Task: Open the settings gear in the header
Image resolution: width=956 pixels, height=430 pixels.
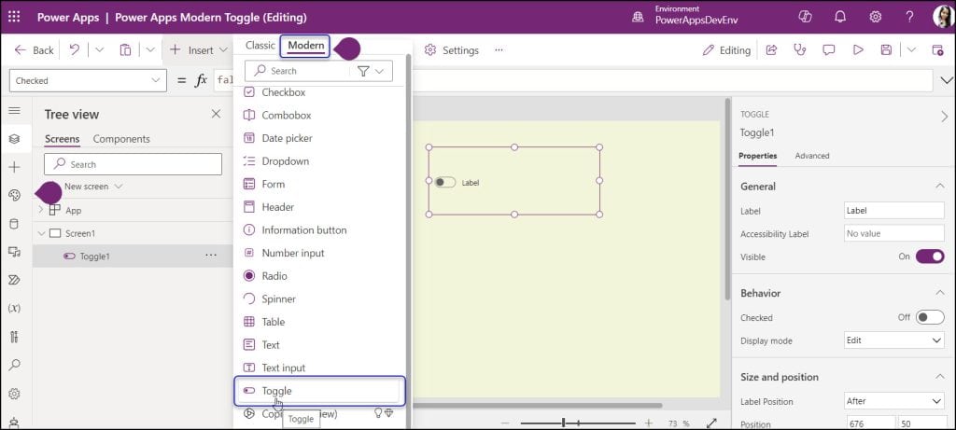Action: [876, 17]
